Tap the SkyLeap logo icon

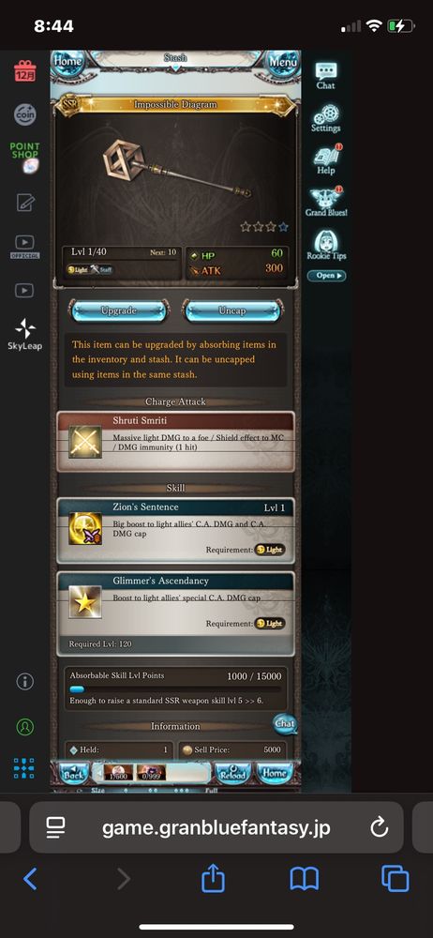click(25, 335)
